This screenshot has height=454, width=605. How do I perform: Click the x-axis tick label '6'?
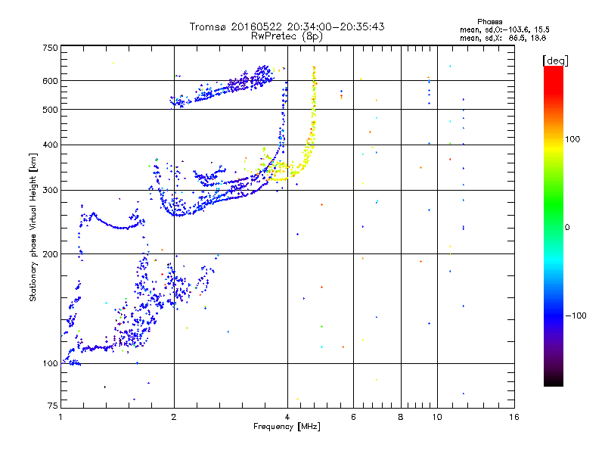point(353,417)
